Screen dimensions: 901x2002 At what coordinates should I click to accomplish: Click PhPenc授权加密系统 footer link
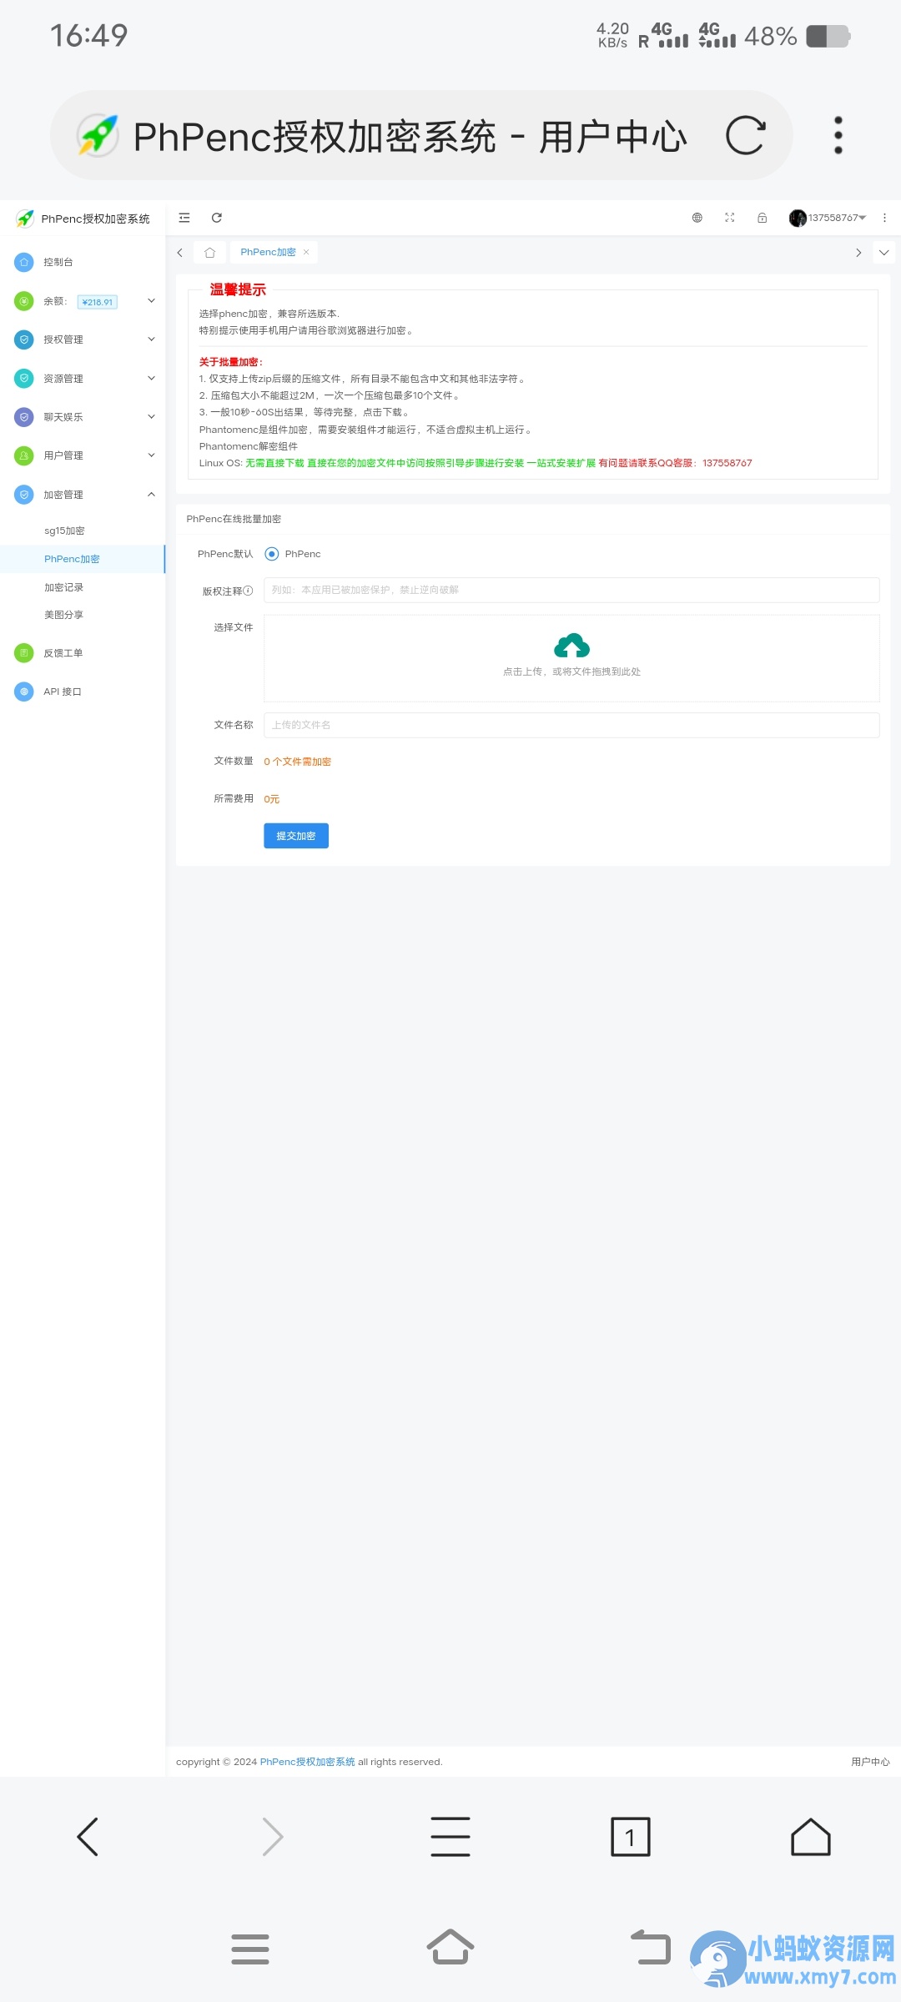(x=308, y=1762)
